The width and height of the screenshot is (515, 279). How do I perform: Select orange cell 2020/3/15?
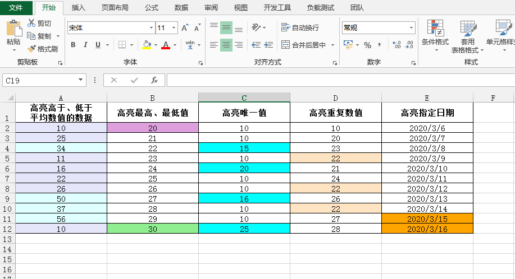(x=427, y=218)
